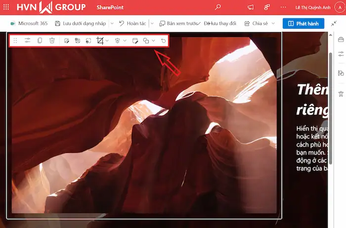
Task: Collapse the editing view with shrink arrows
Action: (x=334, y=23)
